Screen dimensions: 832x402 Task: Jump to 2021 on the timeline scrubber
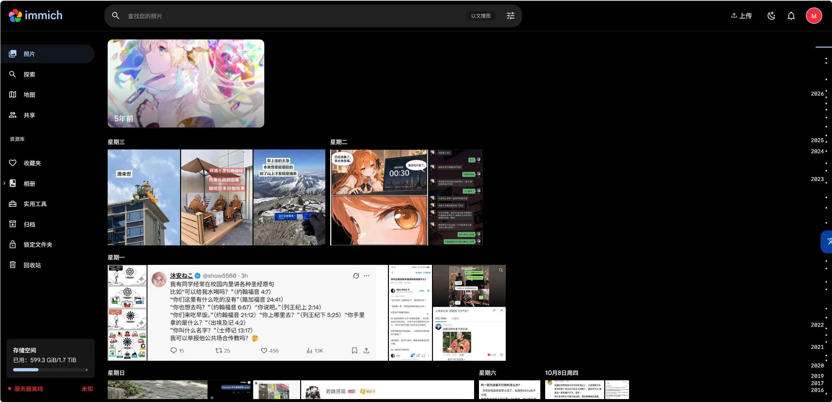pos(817,347)
